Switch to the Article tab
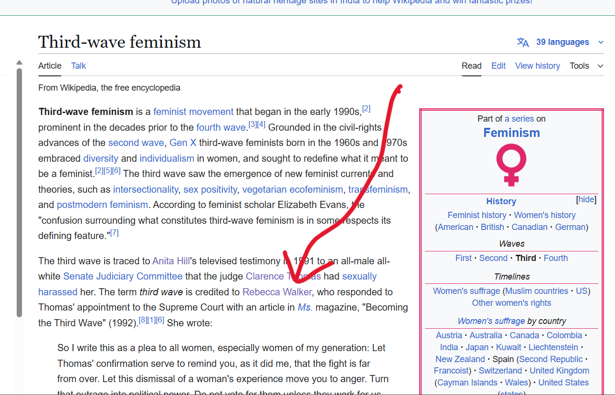This screenshot has width=615, height=395. pyautogui.click(x=50, y=66)
